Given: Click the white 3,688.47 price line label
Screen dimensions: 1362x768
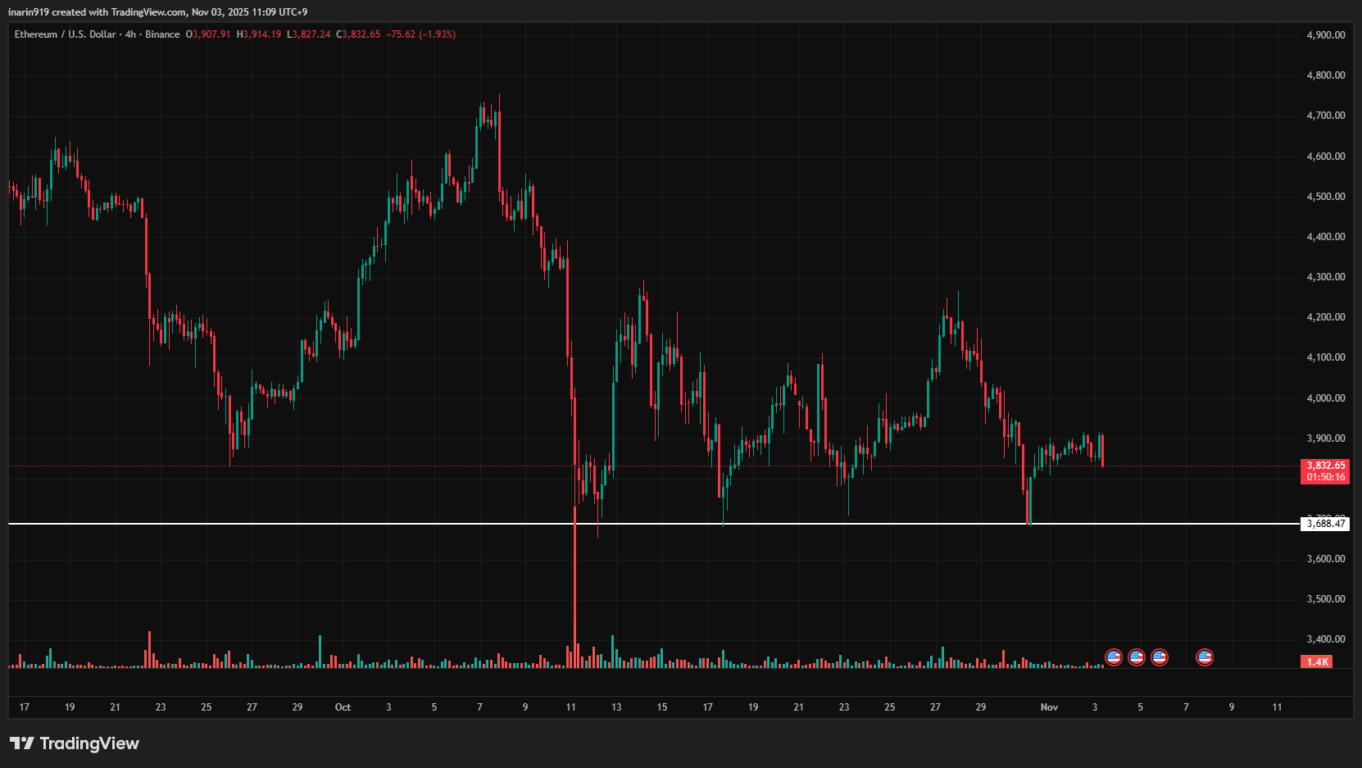Looking at the screenshot, I should coord(1324,524).
